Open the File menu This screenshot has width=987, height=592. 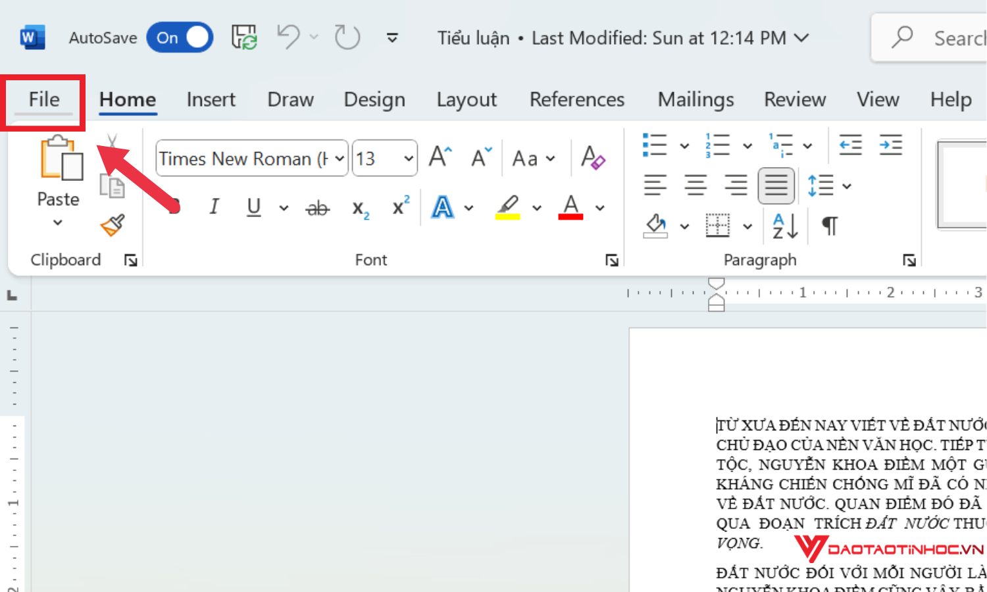click(43, 99)
